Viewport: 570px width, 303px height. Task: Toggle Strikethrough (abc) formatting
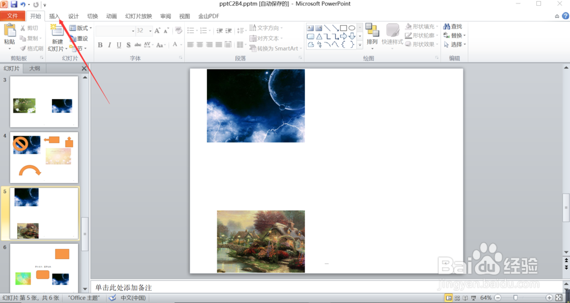coord(138,44)
